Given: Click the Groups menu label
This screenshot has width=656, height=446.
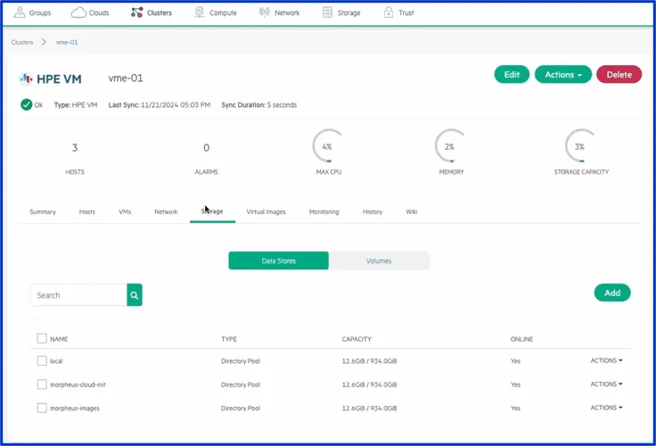Looking at the screenshot, I should coord(40,13).
